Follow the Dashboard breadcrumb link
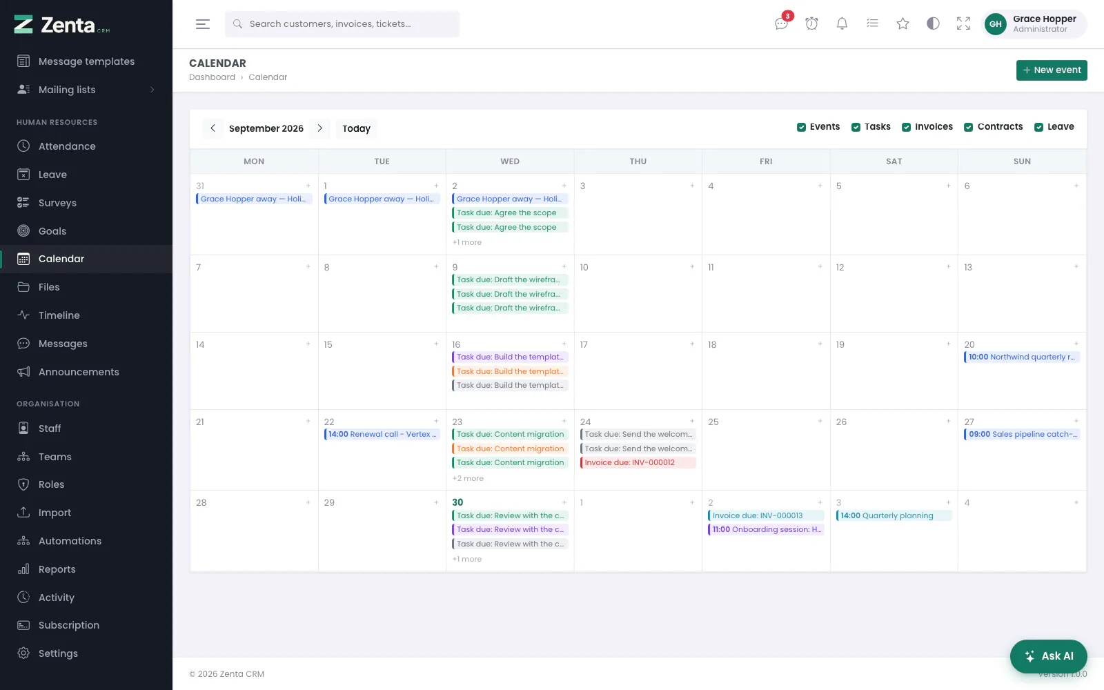1104x690 pixels. [x=212, y=77]
